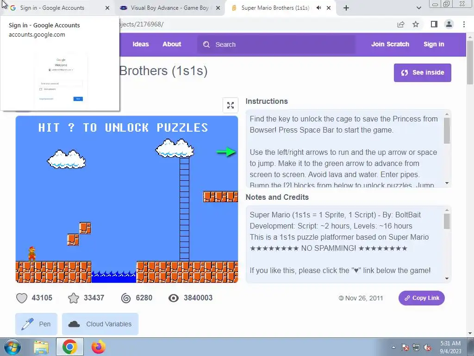Viewport: 474px width, 356px height.
Task: Open the About menu item
Action: [172, 44]
